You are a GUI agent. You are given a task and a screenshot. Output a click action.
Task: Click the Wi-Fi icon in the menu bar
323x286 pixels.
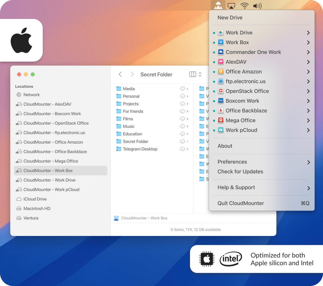click(x=244, y=5)
